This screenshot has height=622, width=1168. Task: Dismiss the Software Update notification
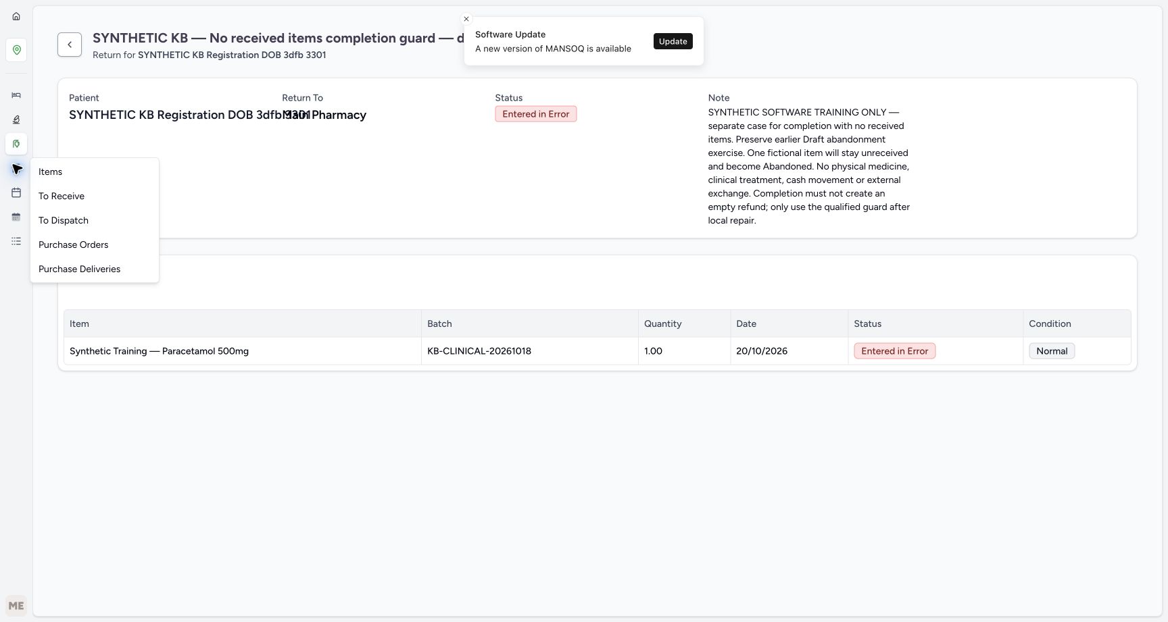[x=466, y=19]
